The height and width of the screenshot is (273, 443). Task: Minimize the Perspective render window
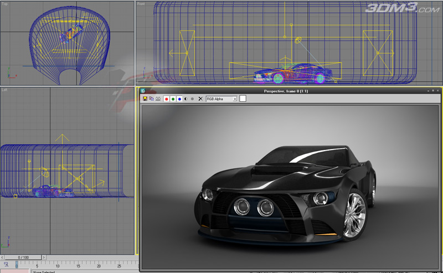pyautogui.click(x=428, y=91)
